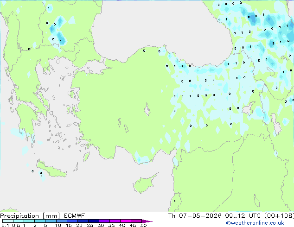The width and height of the screenshot is (294, 227).
Task: Select the 50 mm arrow tip of legend
Action: click(x=147, y=221)
